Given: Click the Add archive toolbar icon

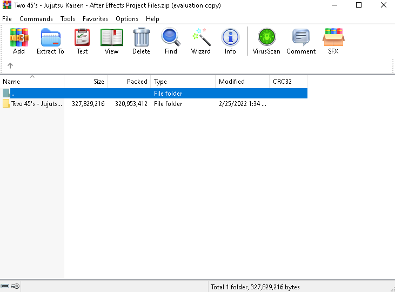Looking at the screenshot, I should coord(19,37).
